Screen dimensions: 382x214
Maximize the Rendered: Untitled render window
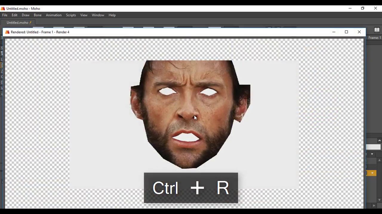(346, 32)
